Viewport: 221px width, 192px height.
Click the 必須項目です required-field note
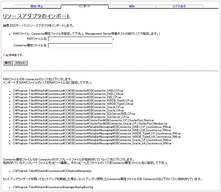[13, 55]
